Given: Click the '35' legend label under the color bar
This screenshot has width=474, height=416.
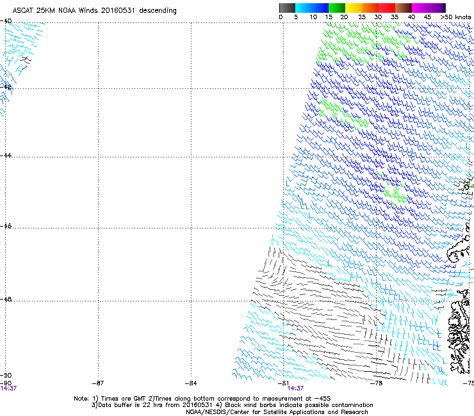Looking at the screenshot, I should (395, 17).
